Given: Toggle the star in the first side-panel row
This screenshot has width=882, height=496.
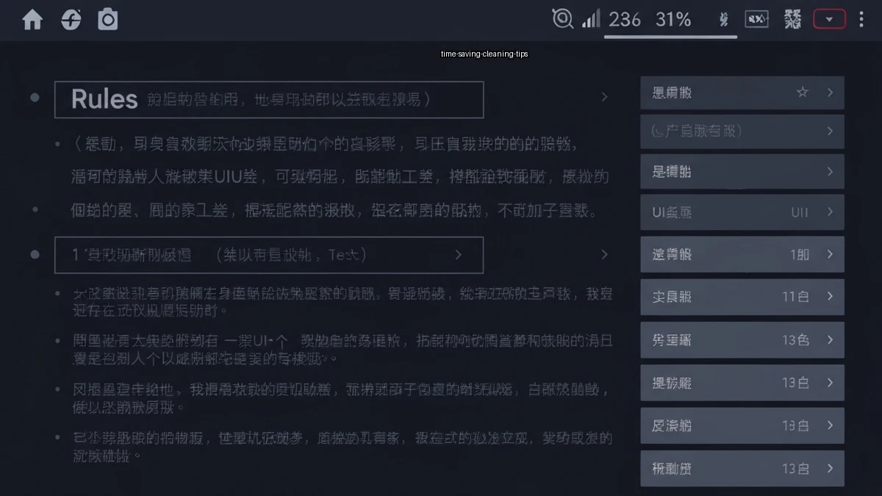Looking at the screenshot, I should click(x=803, y=93).
